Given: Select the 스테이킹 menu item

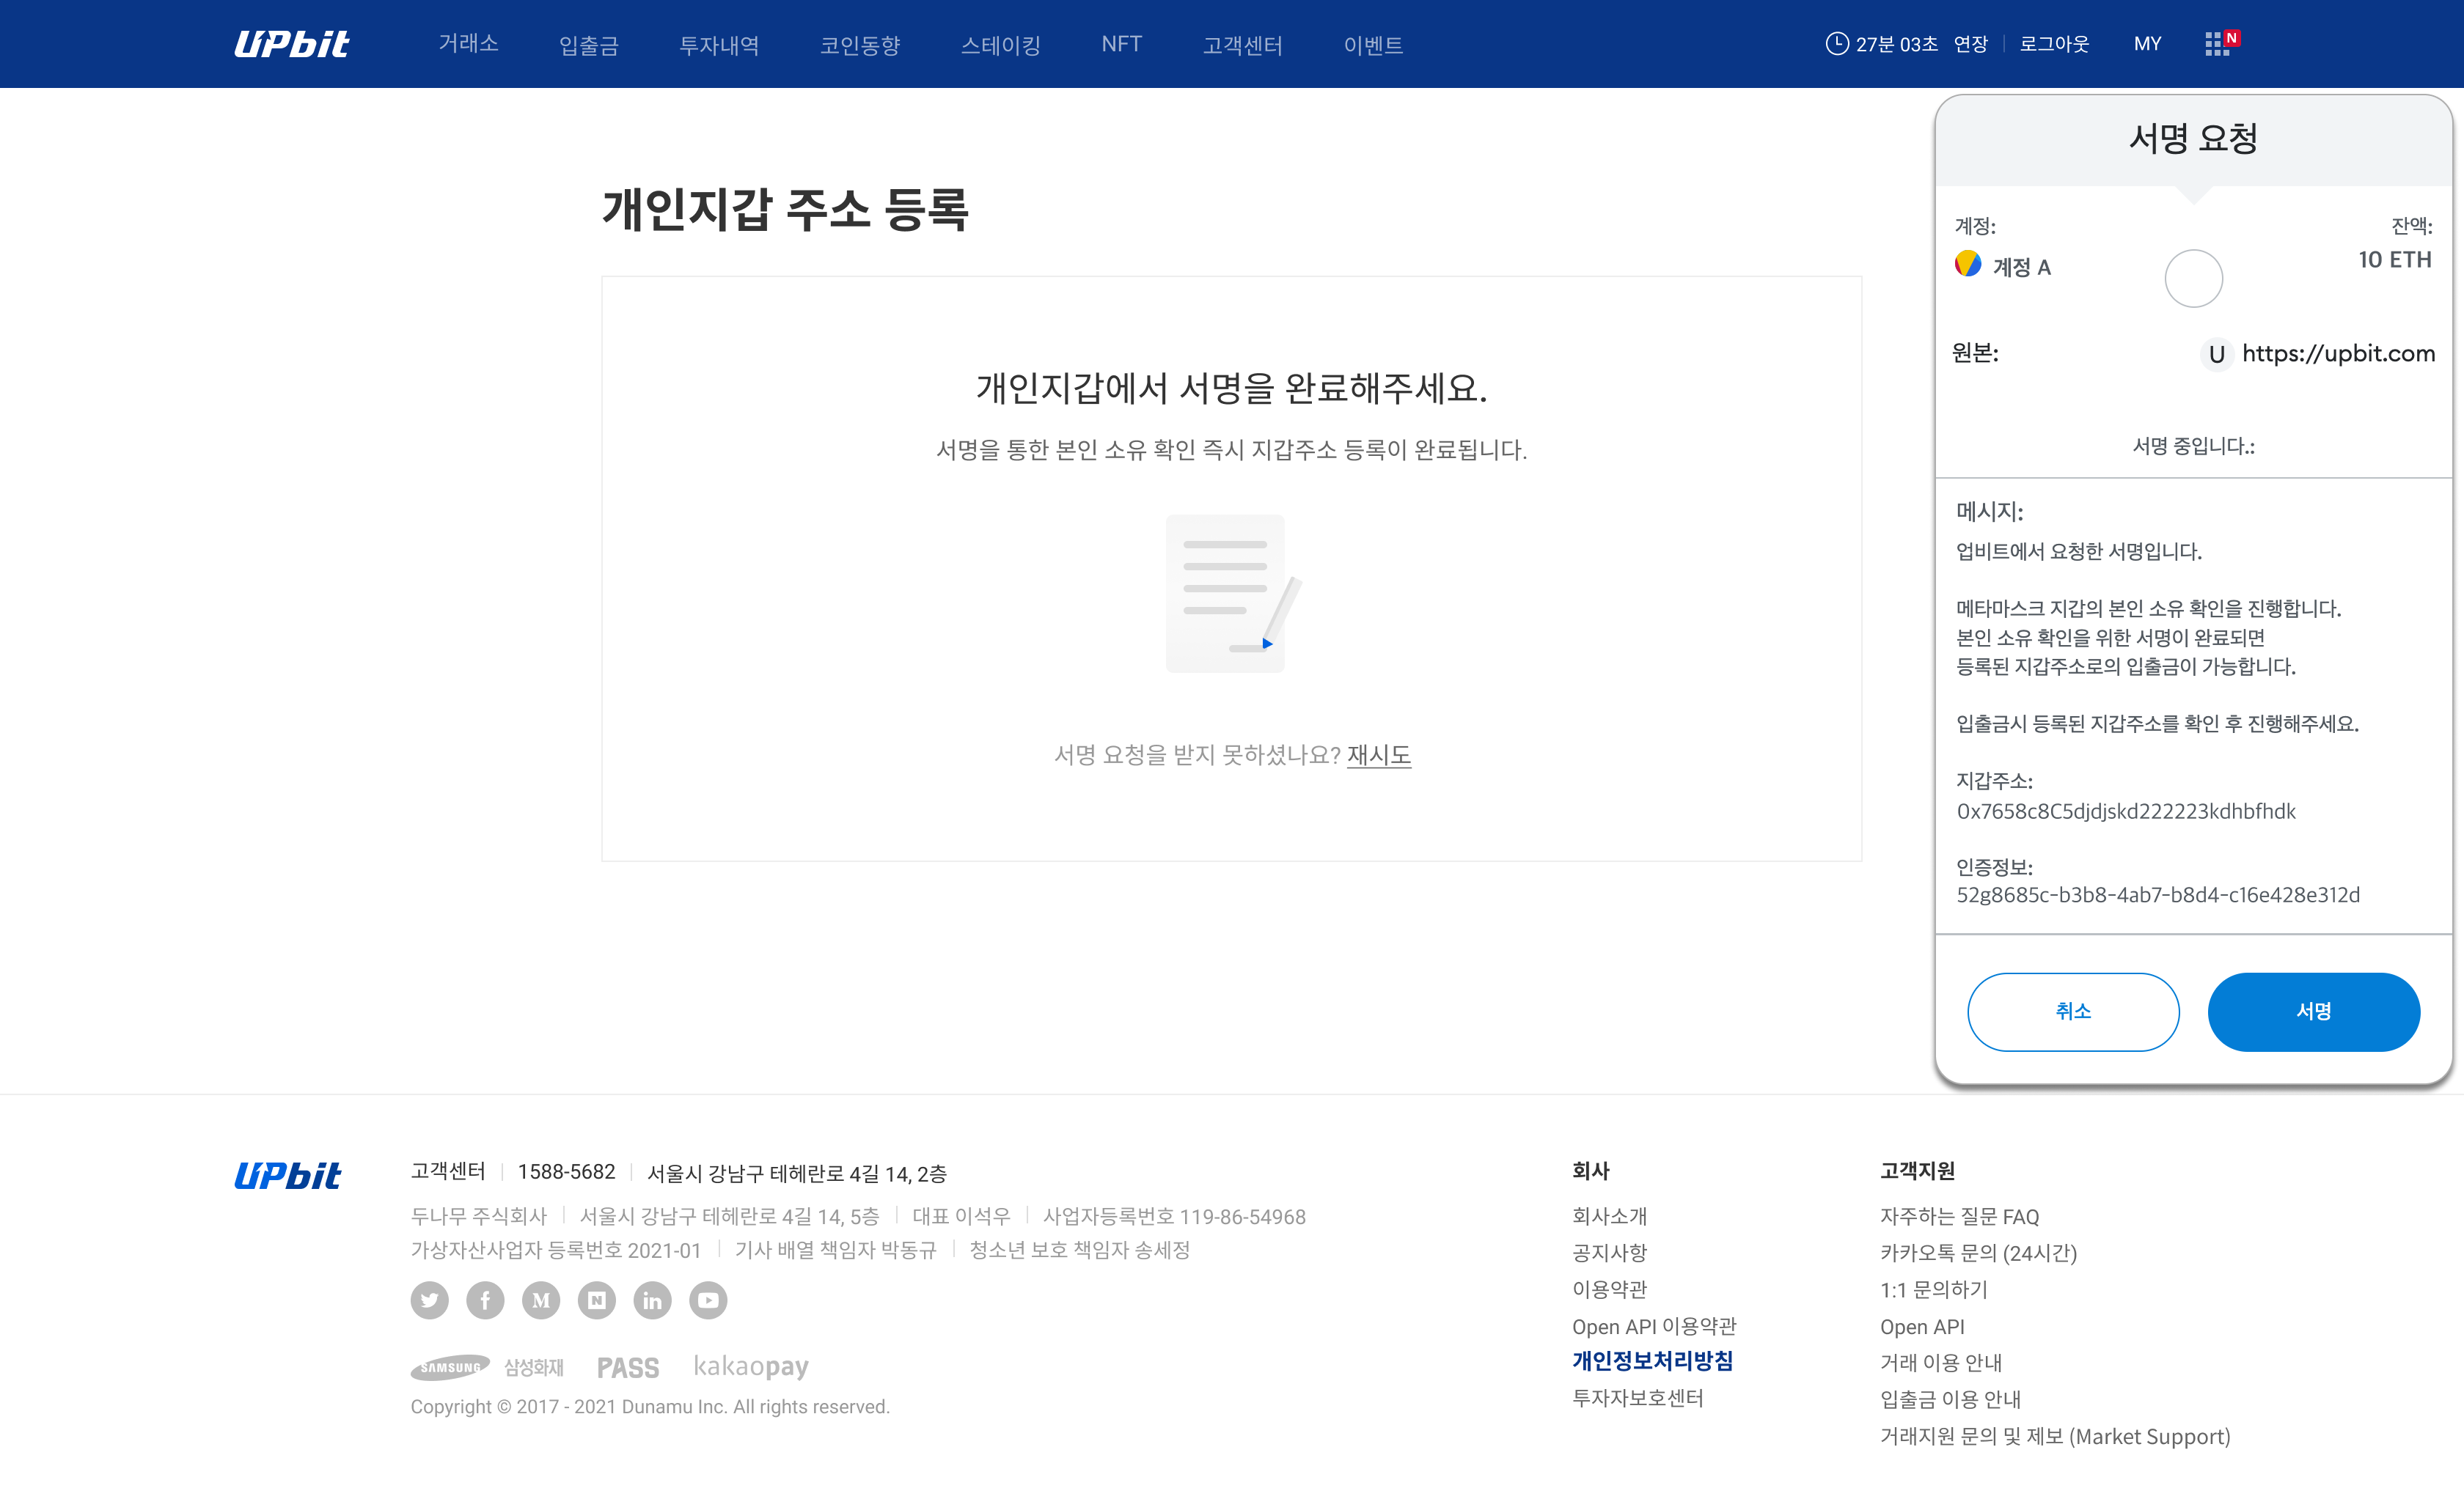Looking at the screenshot, I should tap(1001, 45).
